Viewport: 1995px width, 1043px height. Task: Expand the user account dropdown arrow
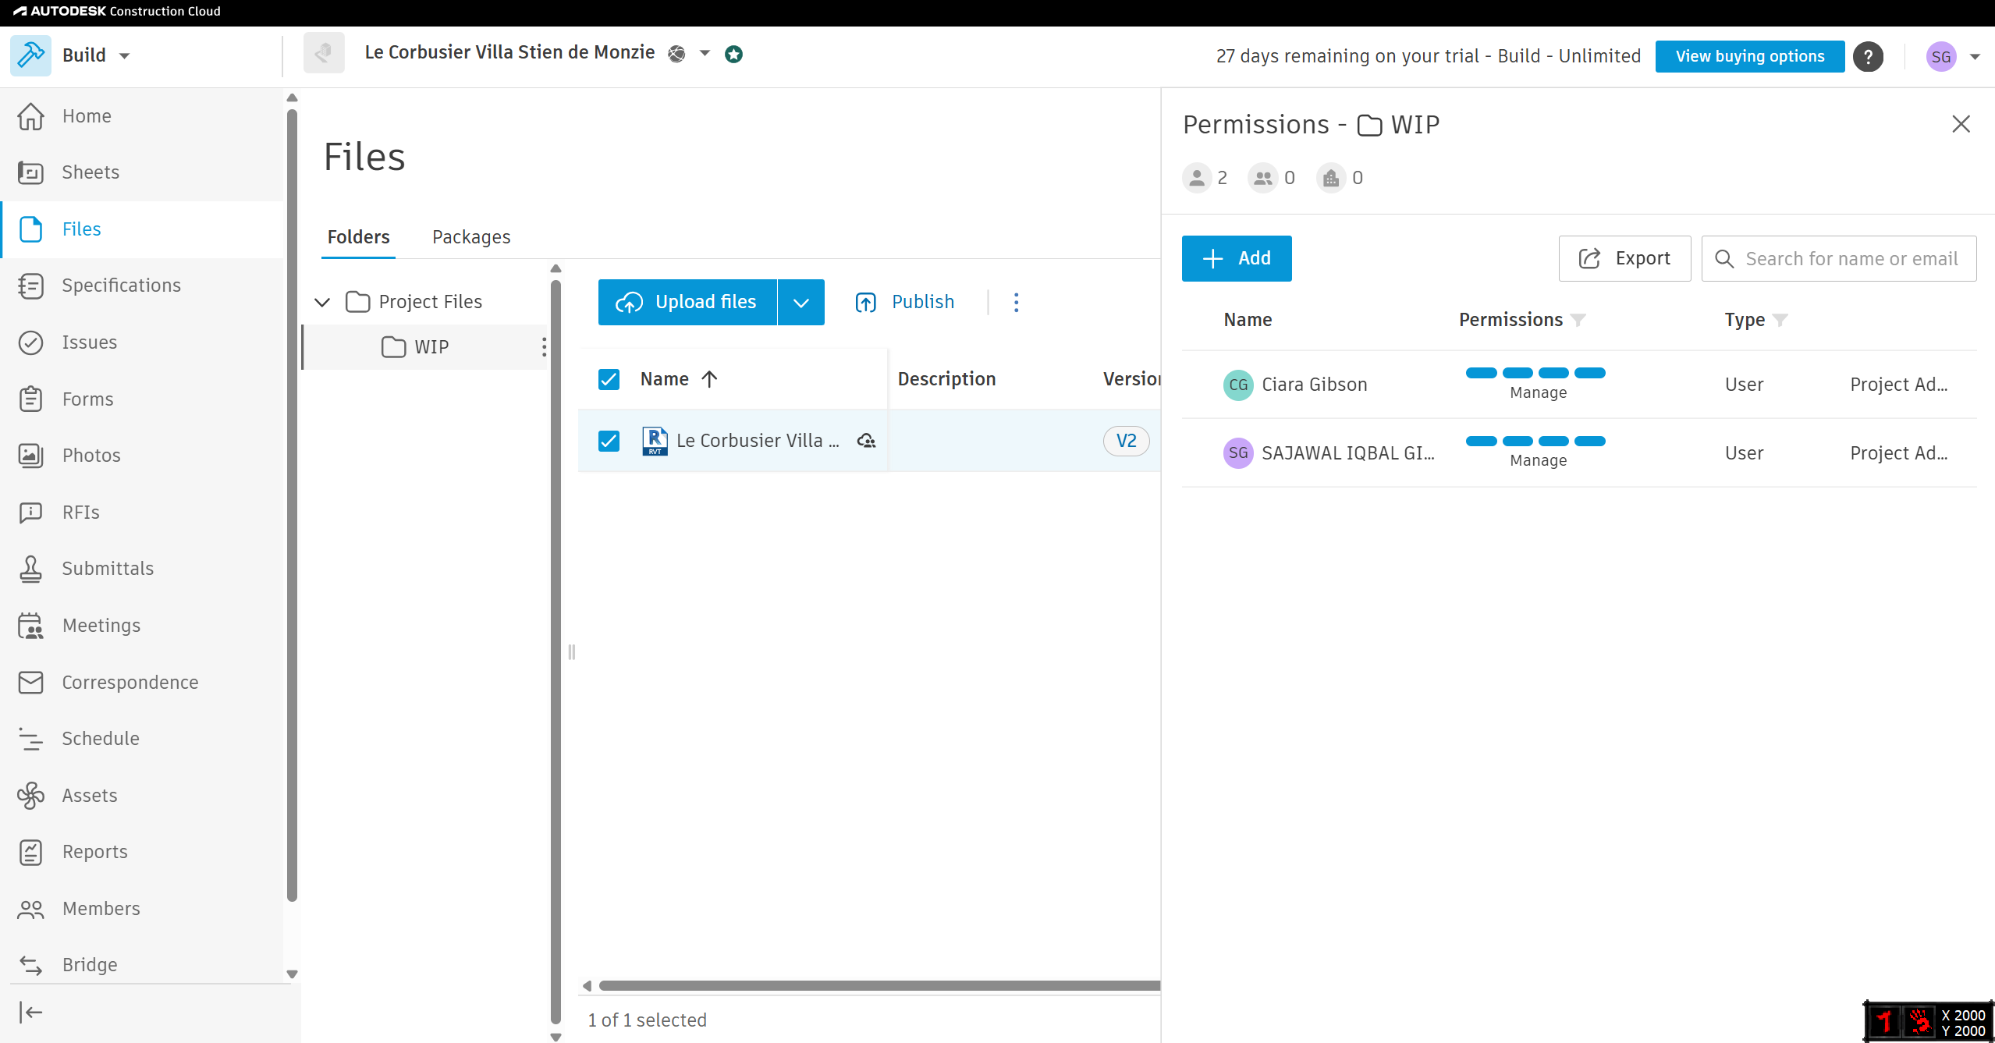pos(1975,57)
